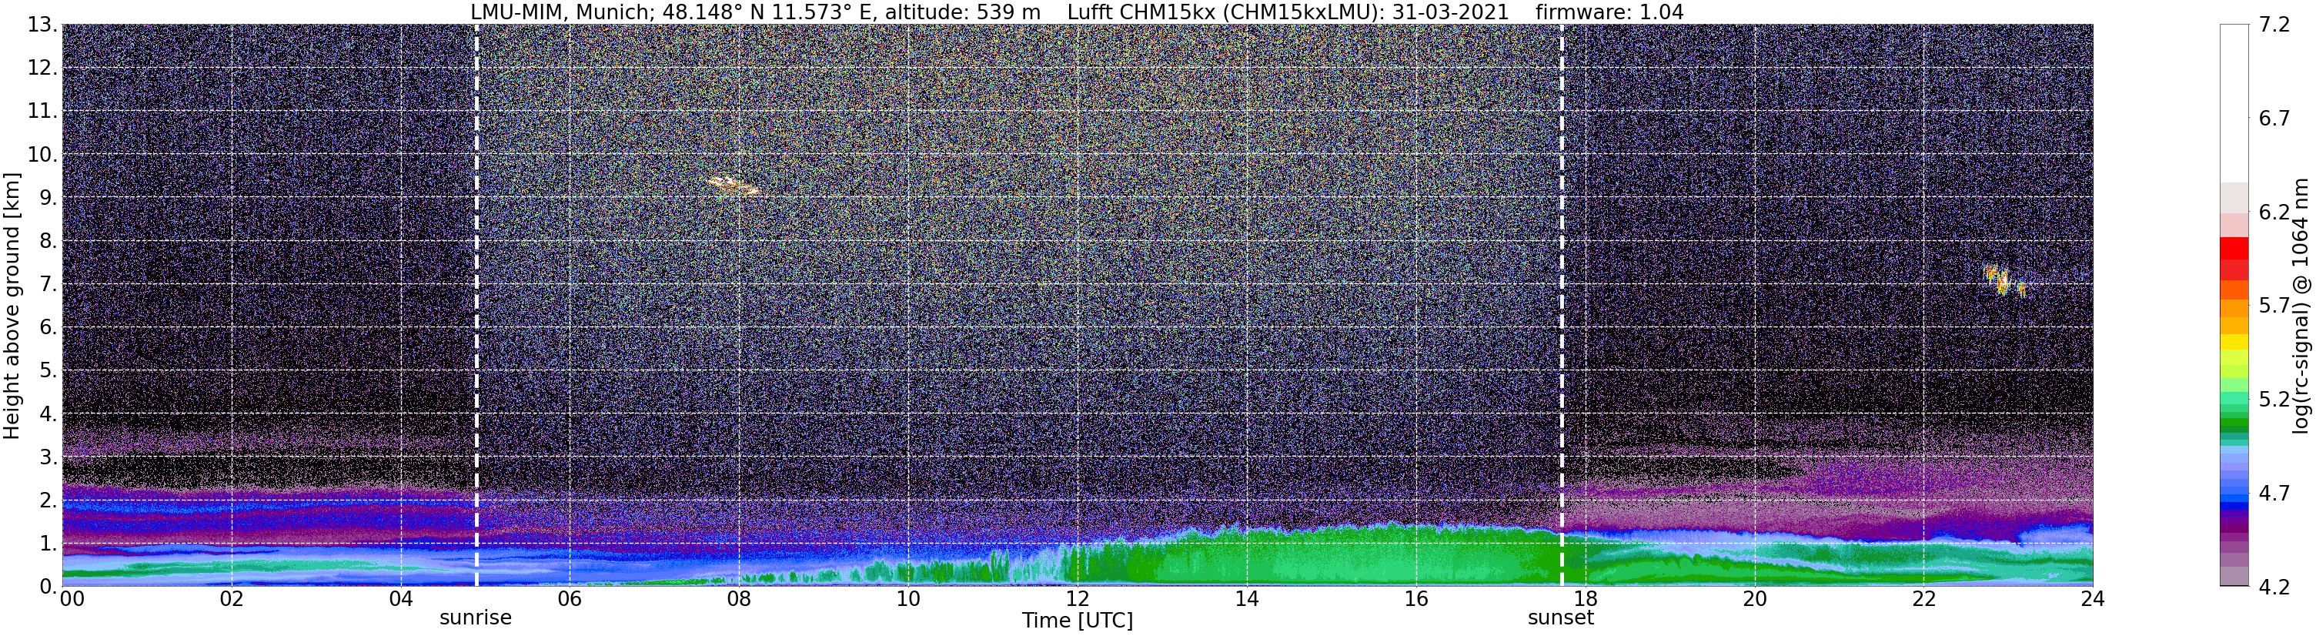Click the y-axis tick label '2.'
Viewport: 2316px width, 636px height.
[x=48, y=500]
